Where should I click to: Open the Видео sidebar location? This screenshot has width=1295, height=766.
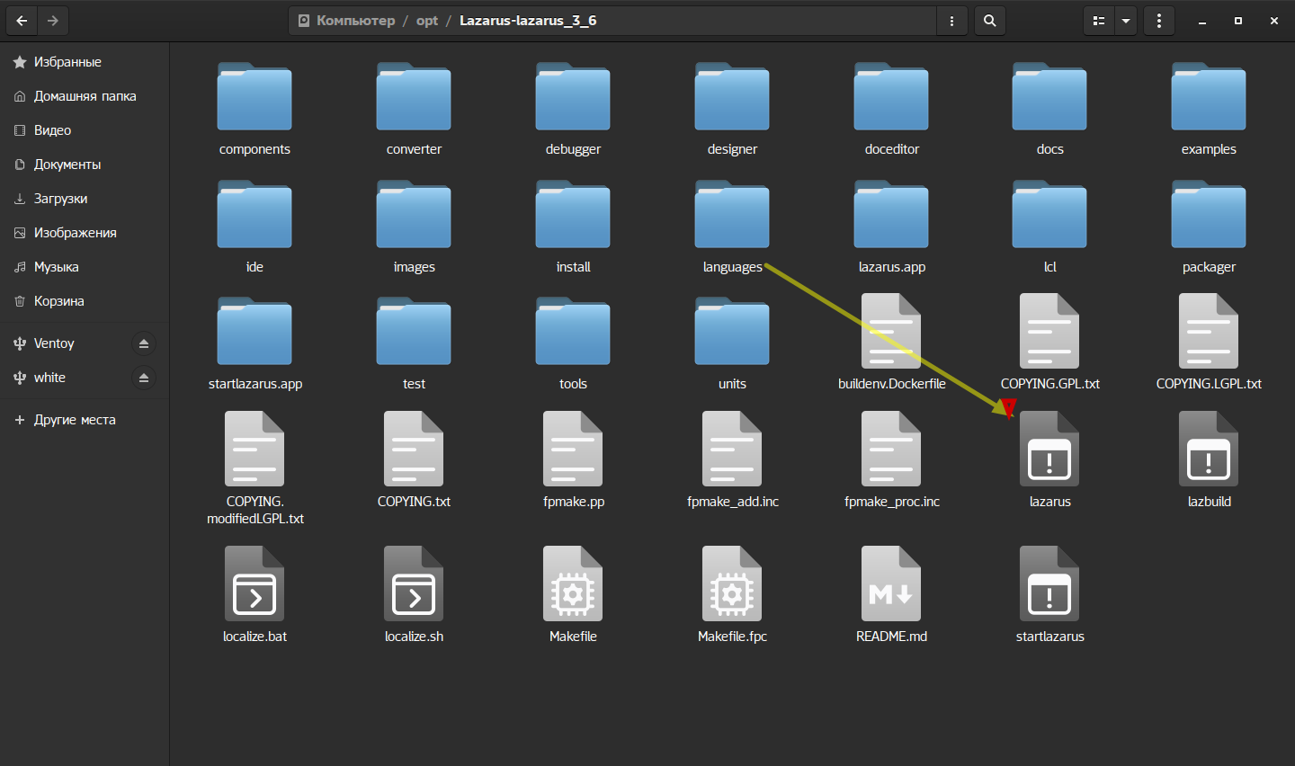coord(85,130)
